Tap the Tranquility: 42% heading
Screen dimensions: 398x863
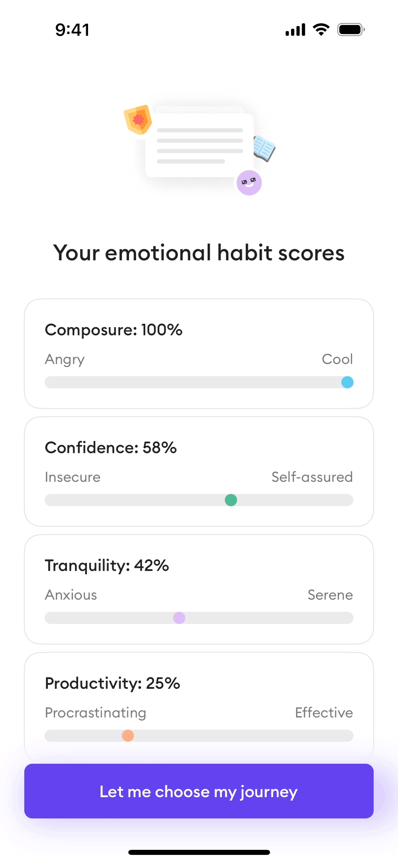(x=107, y=566)
